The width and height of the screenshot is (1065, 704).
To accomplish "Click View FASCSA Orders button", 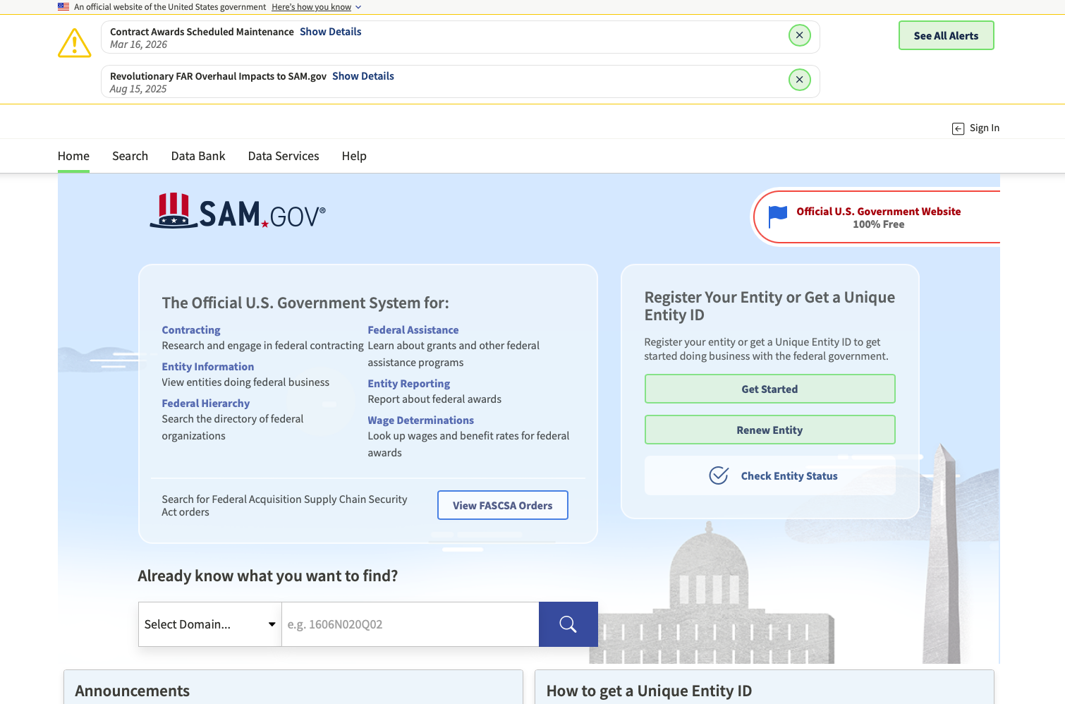I will pyautogui.click(x=503, y=505).
